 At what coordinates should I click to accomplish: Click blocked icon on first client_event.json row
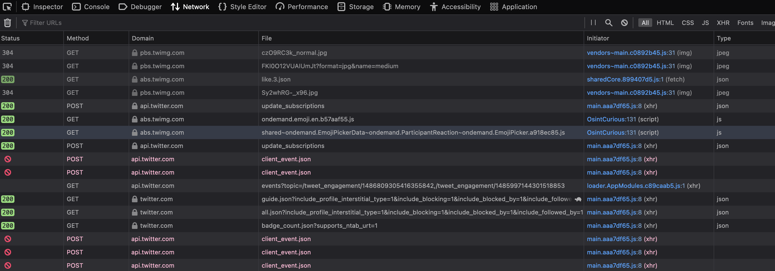pos(8,159)
